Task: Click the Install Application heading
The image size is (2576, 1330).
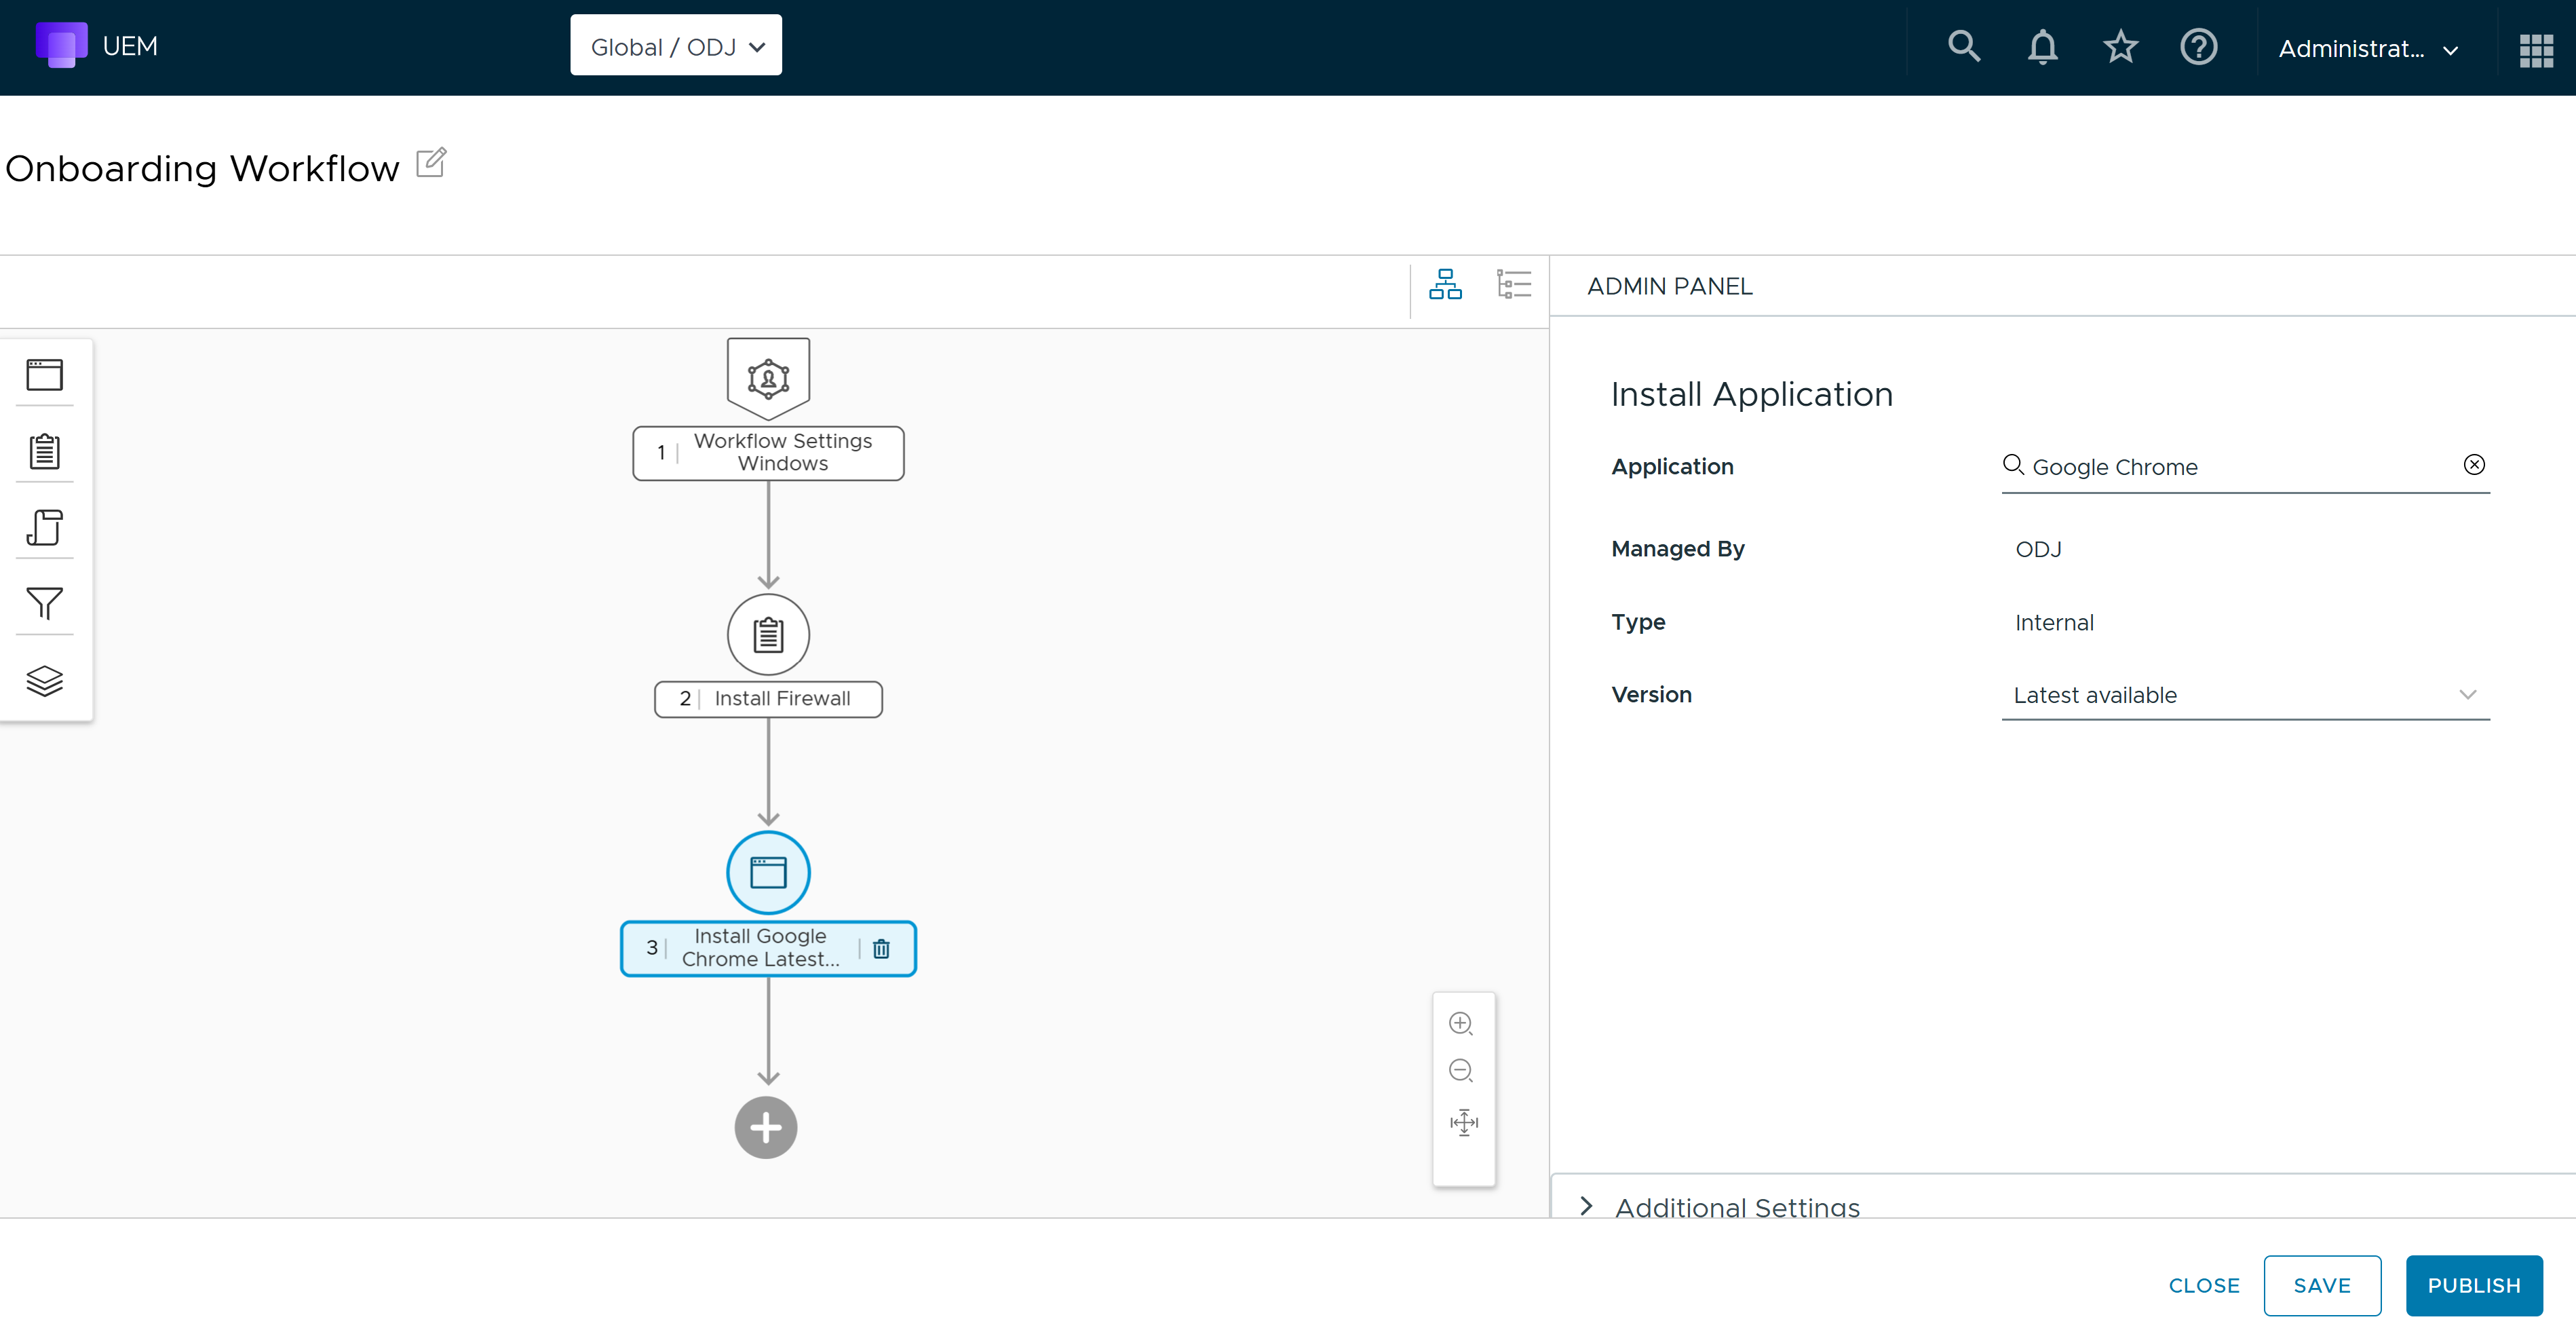Action: tap(1751, 394)
